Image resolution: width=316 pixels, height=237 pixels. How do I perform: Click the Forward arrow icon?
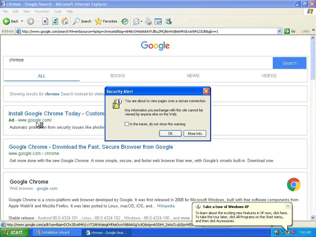pyautogui.click(x=31, y=21)
